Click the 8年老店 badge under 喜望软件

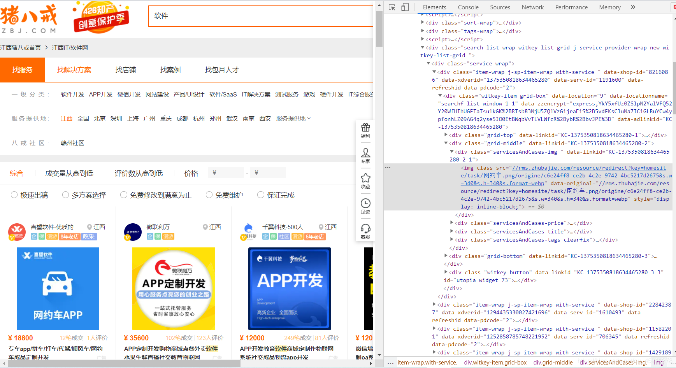pos(70,237)
